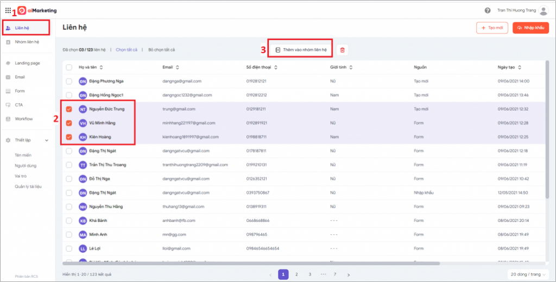Check the box for Khá Bảnh
This screenshot has height=282, width=556.
click(69, 220)
